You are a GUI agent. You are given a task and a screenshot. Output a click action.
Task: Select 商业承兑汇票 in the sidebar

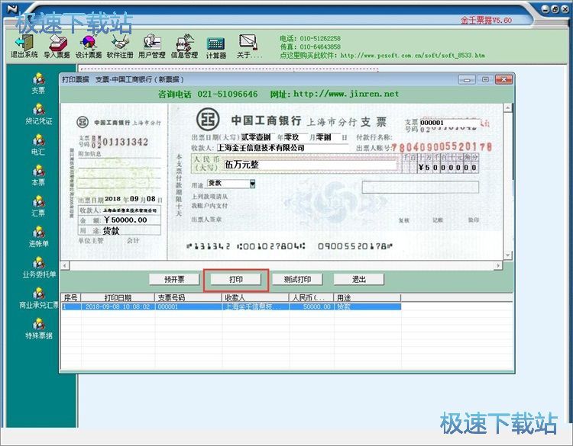click(x=38, y=298)
